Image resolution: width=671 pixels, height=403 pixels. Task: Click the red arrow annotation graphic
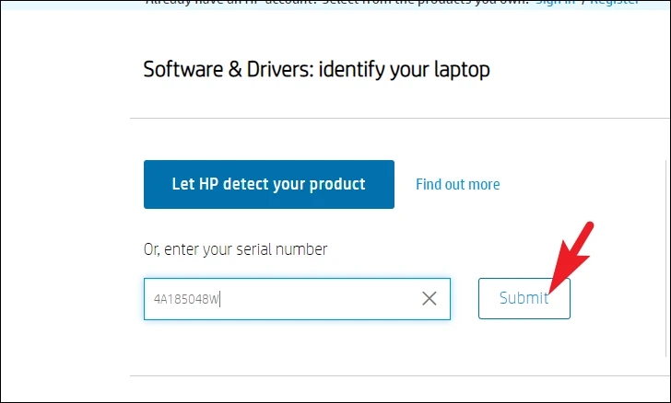571,258
